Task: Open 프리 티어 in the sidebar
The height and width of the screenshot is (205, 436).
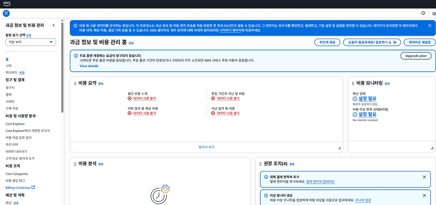Action: click(x=12, y=144)
